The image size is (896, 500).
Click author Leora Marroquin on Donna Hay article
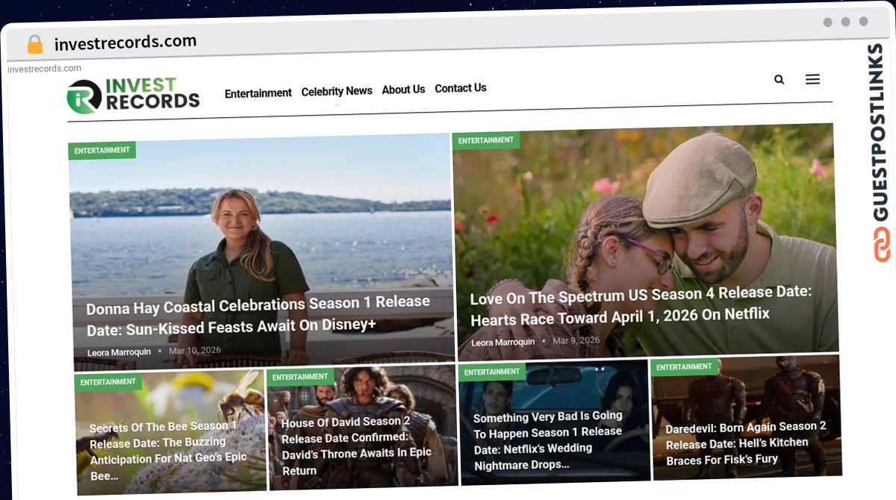click(x=119, y=352)
